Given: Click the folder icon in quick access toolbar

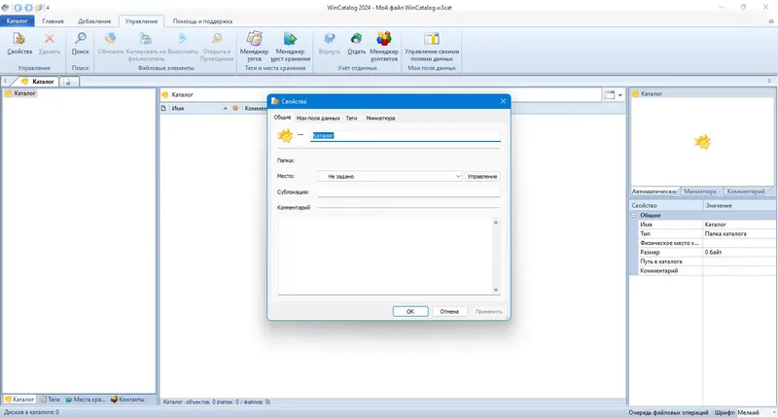Looking at the screenshot, I should point(39,8).
